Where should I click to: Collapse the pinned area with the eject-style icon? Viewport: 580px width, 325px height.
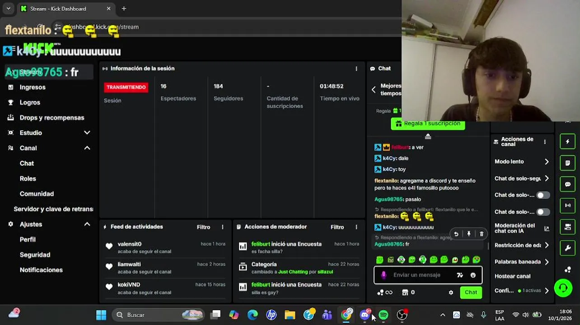tap(428, 136)
